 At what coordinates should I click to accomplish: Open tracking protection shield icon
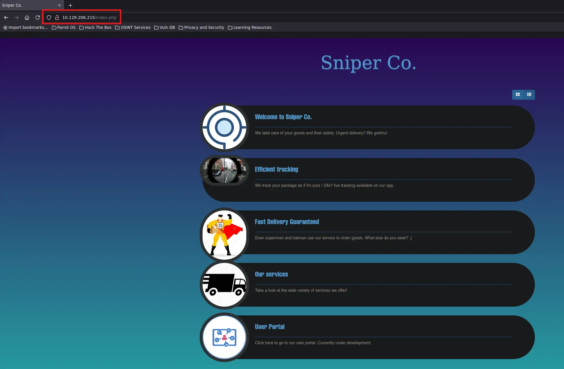click(49, 17)
